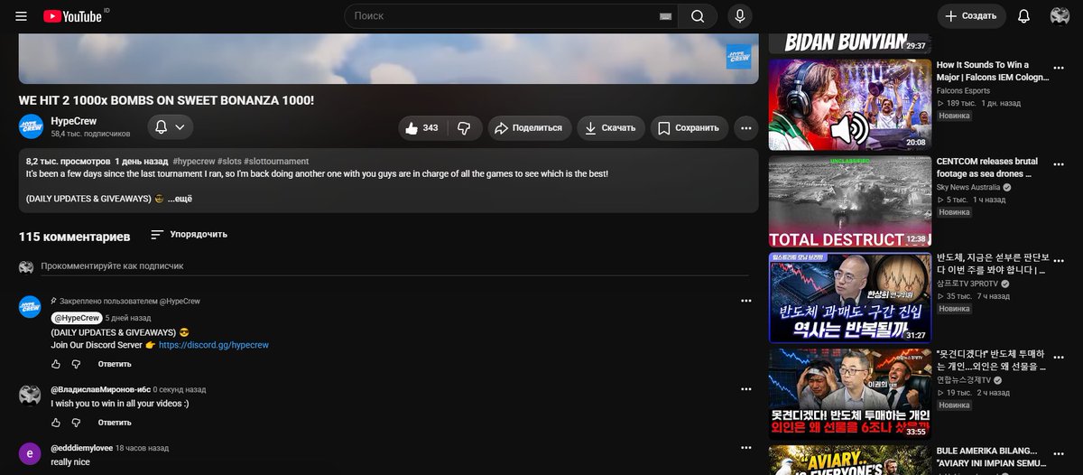Open 'How It Sounds To Win a Major' title

995,71
